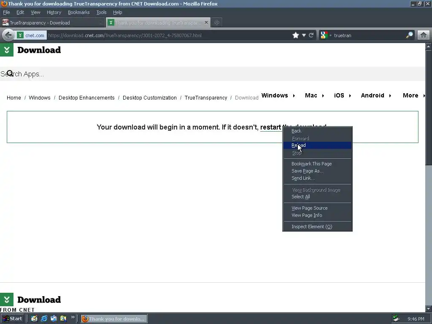Expand the Windows navigation menu
The width and height of the screenshot is (432, 324).
tap(278, 95)
